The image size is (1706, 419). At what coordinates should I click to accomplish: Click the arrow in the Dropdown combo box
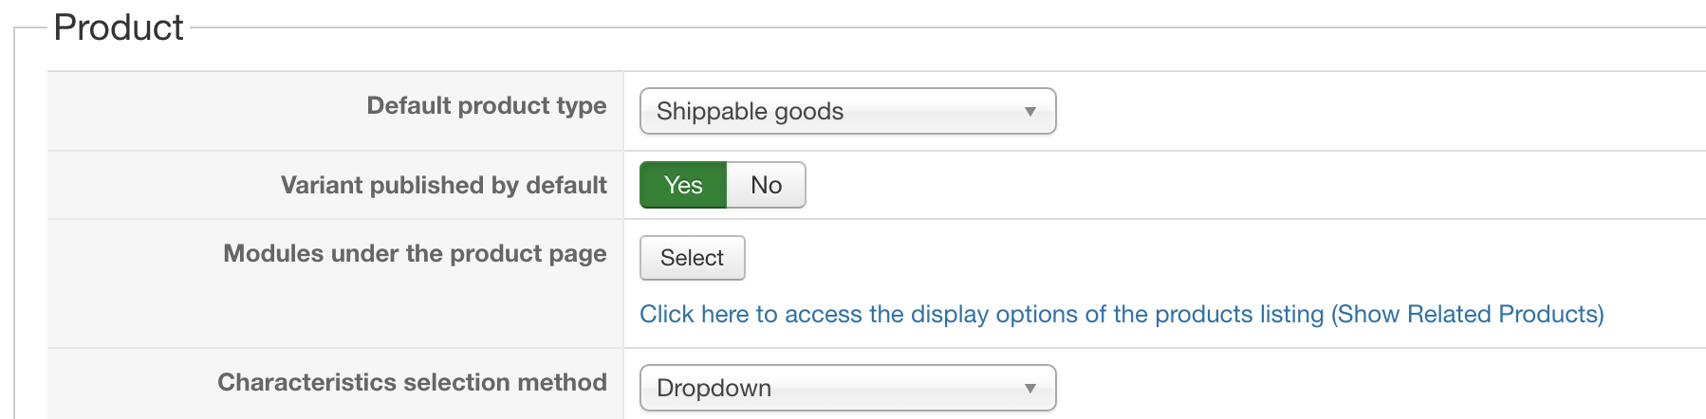1029,389
